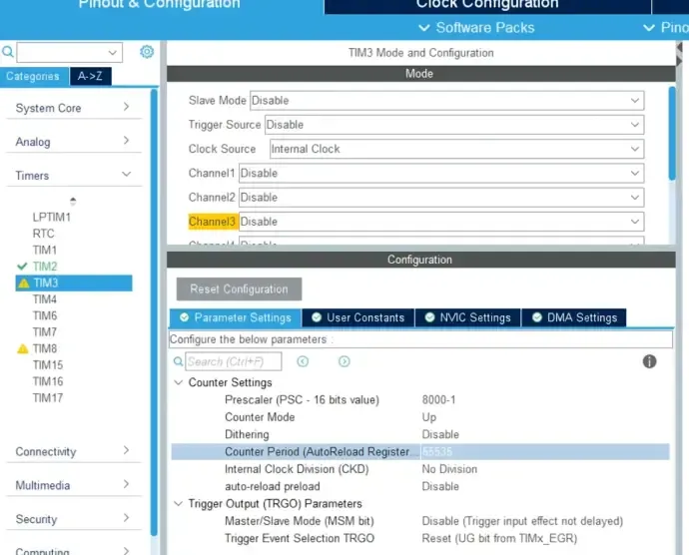Image resolution: width=689 pixels, height=555 pixels.
Task: Collapse the Timers category
Action: [126, 175]
